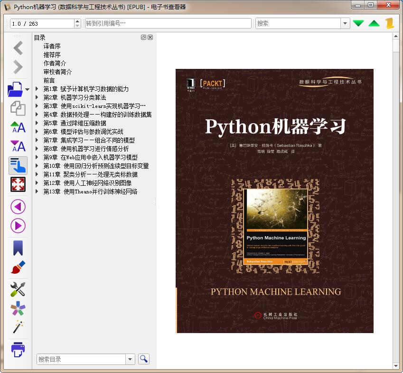Open an e-book with the folder icon
Screen dimensions: 403x373
coord(15,89)
